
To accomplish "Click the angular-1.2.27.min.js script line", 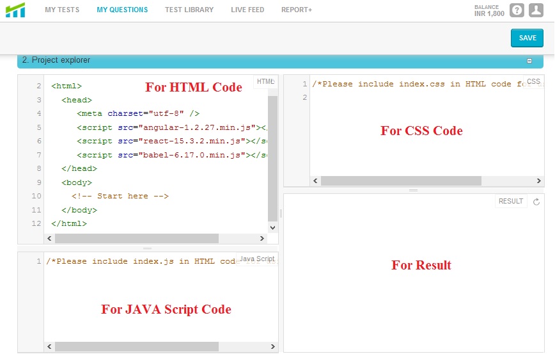I will tap(171, 127).
